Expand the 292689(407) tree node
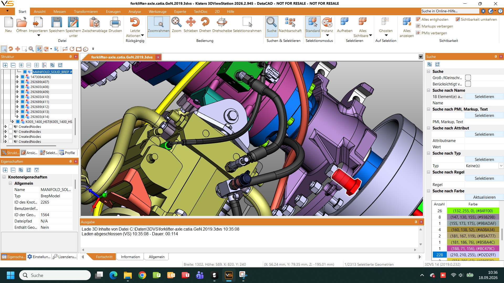This screenshot has width=504, height=283. [x=17, y=82]
